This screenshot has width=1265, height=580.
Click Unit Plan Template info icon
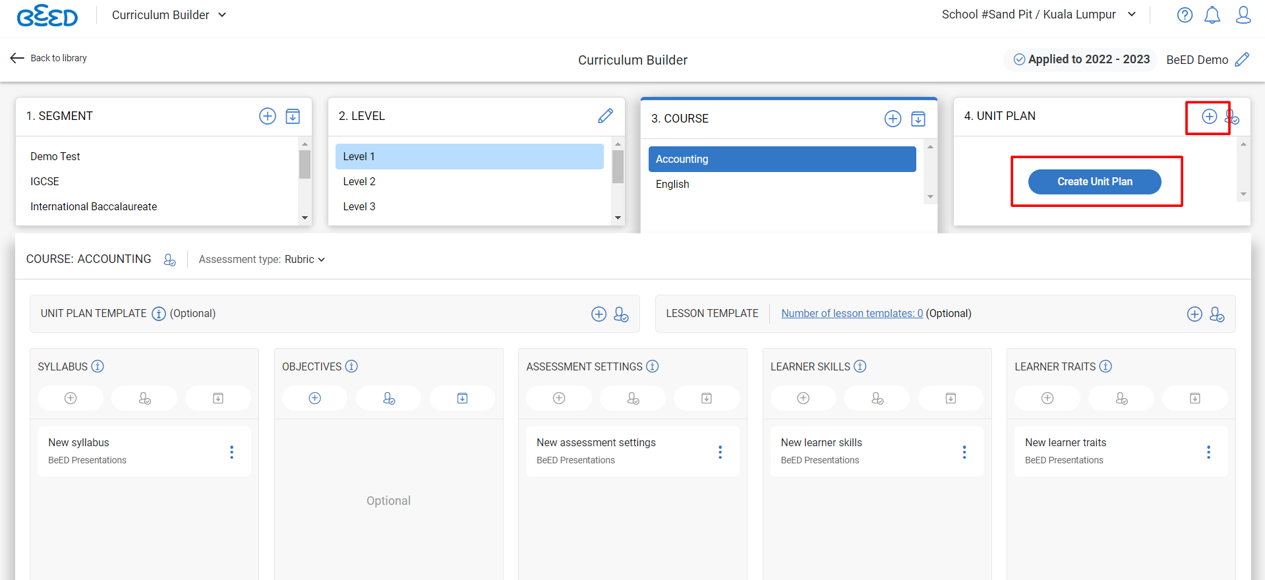click(x=159, y=314)
